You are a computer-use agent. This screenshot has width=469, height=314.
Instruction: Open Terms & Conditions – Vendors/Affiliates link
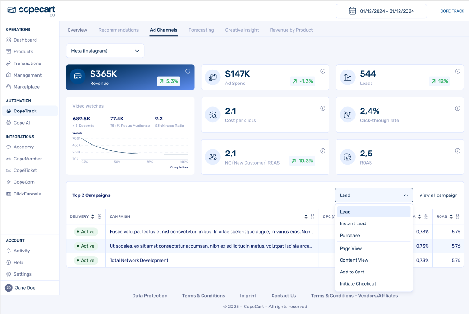[355, 296]
